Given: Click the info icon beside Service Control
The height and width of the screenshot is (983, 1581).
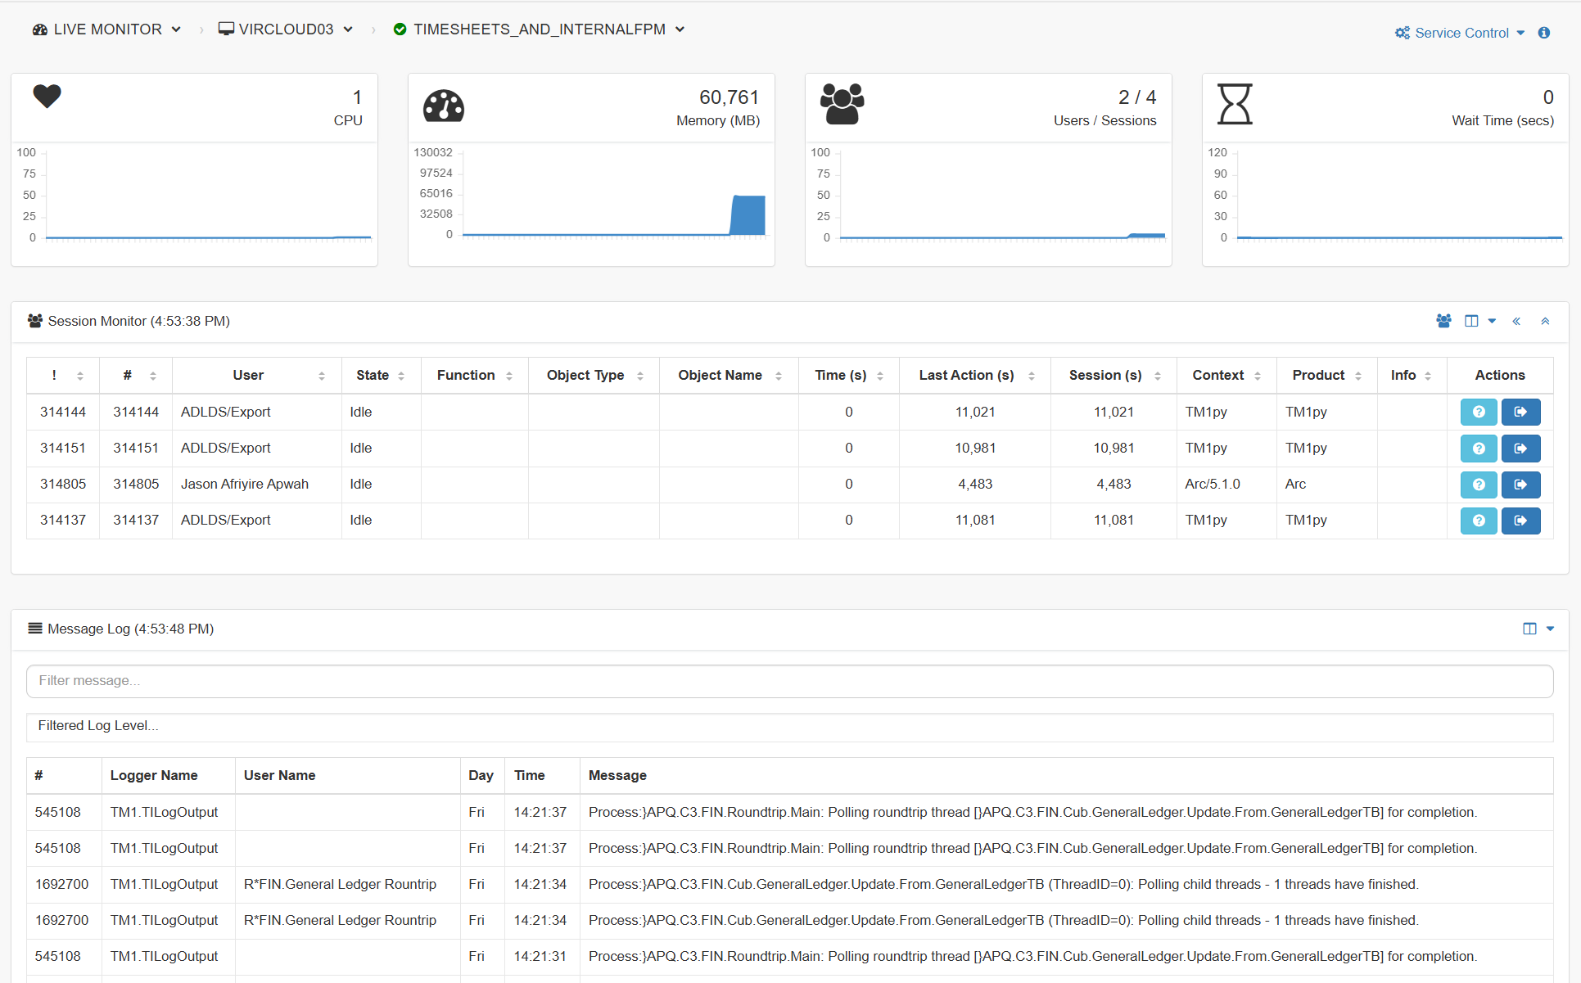Looking at the screenshot, I should [1544, 33].
